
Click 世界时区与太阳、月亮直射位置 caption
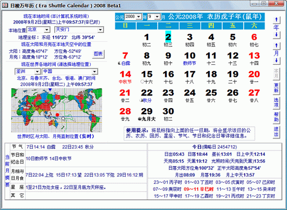55,136
